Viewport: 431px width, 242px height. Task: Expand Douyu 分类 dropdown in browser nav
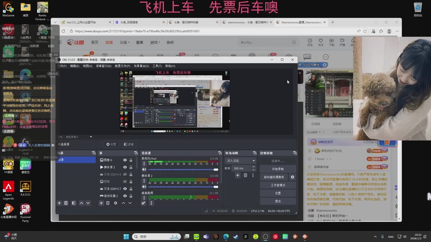point(124,42)
